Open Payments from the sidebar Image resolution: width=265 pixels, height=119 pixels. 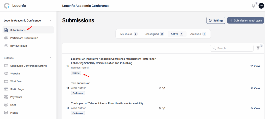tap(16, 97)
